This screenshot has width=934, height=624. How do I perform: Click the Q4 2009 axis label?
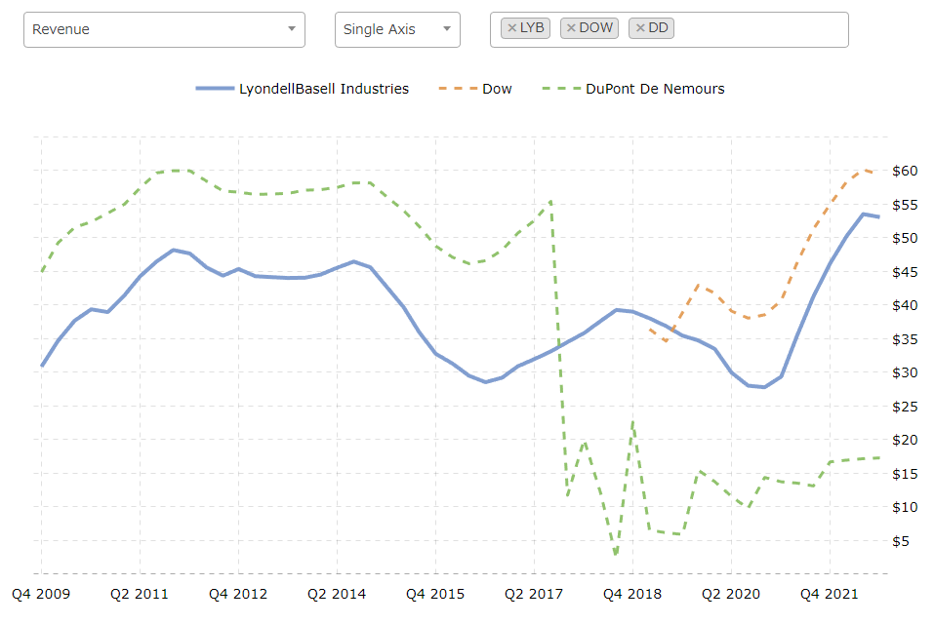pos(41,594)
